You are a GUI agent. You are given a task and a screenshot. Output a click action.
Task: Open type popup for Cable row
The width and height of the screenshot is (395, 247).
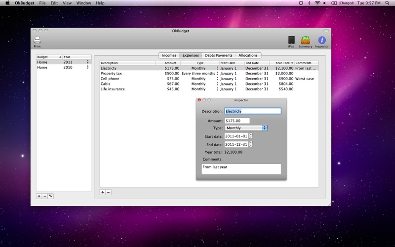point(217,84)
